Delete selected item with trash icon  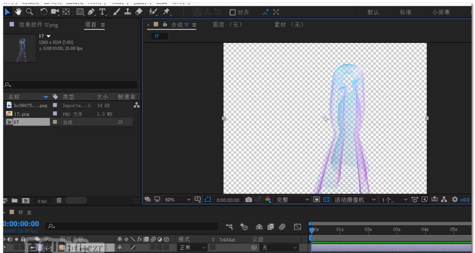pyautogui.click(x=59, y=201)
